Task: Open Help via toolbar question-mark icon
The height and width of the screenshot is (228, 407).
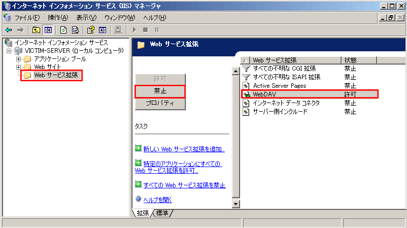Action: [91, 30]
